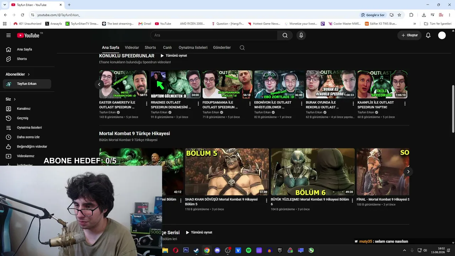Viewport: 455px width, 256px height.
Task: Open the Shorts channel tab
Action: pos(150,48)
